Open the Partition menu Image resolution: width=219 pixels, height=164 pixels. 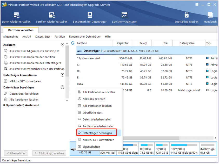(x=60, y=37)
